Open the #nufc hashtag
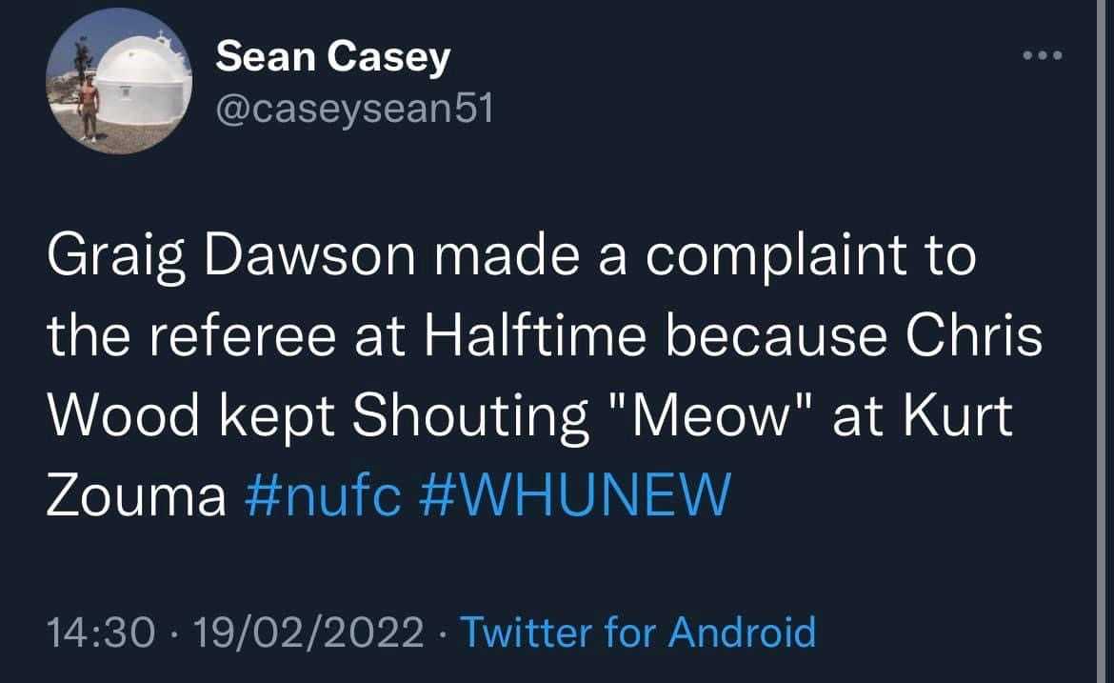This screenshot has width=1114, height=683. point(323,496)
